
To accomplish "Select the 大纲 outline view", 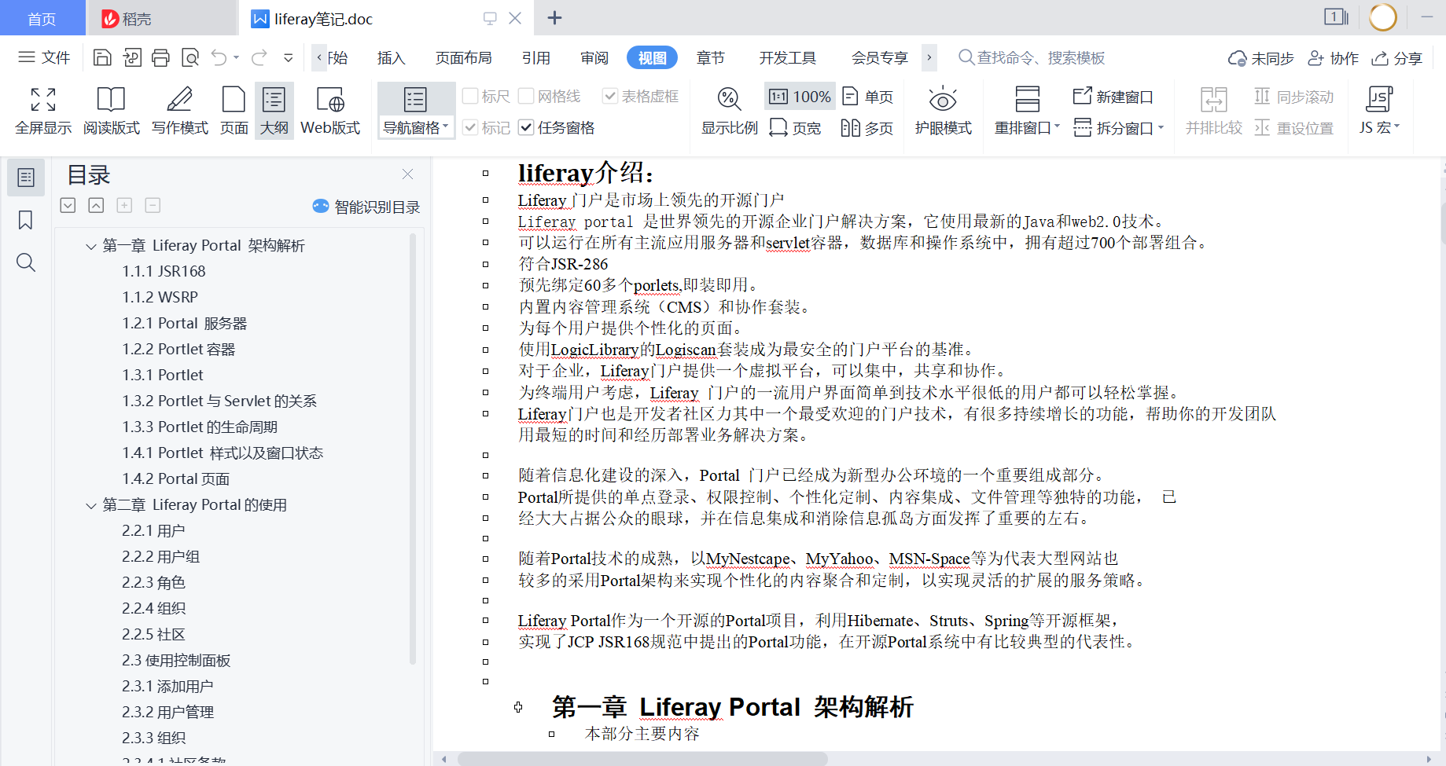I will coord(274,111).
